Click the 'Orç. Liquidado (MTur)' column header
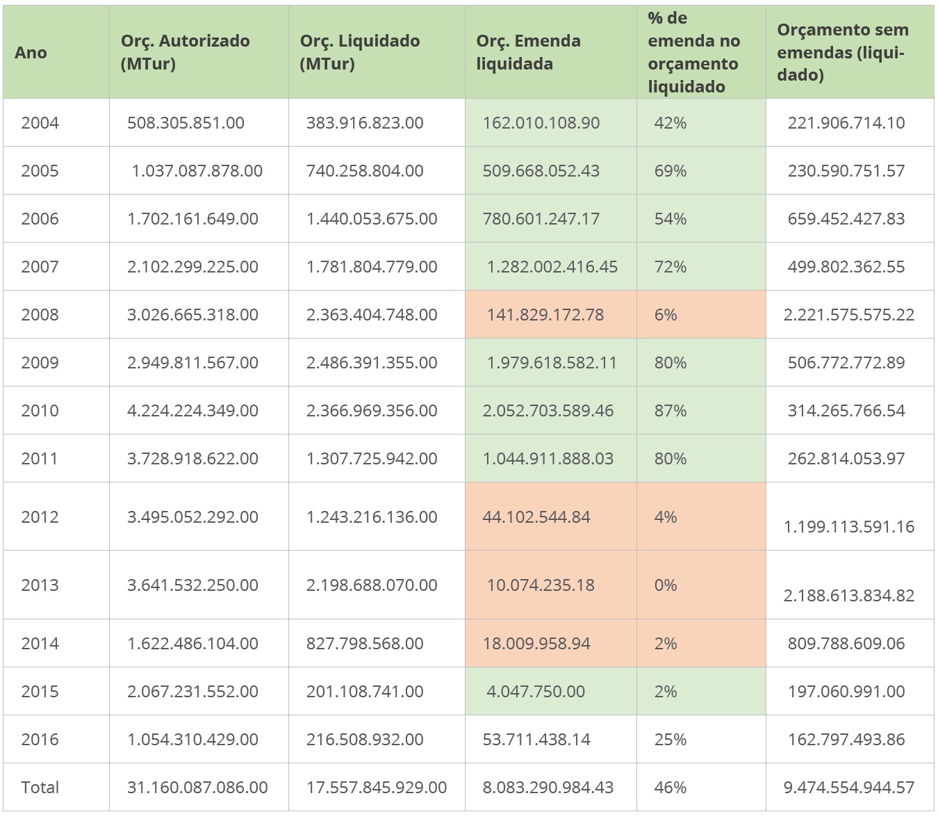Screen dimensions: 938x821 359,53
